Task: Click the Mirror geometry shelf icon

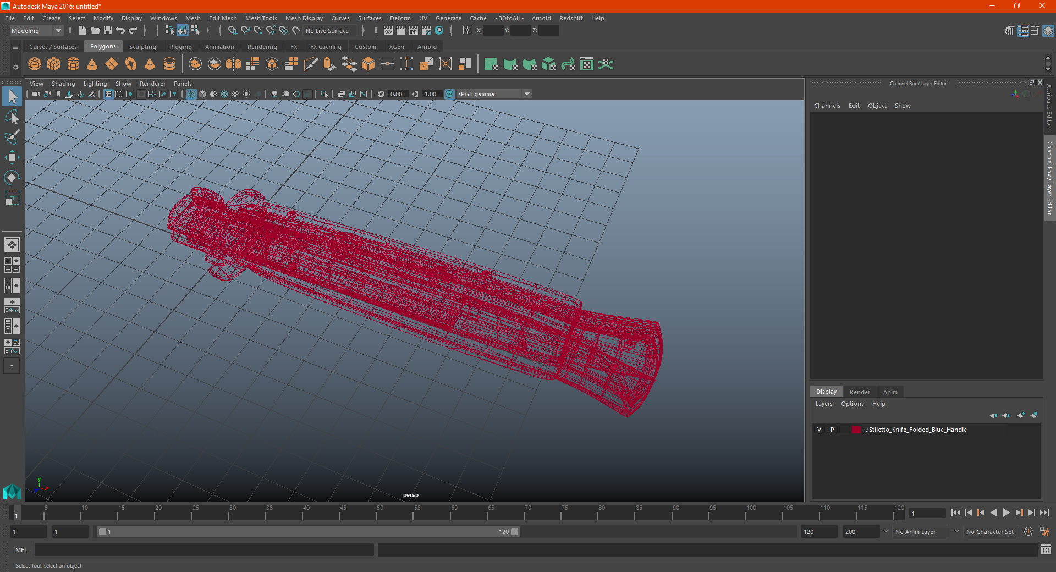Action: tap(234, 64)
